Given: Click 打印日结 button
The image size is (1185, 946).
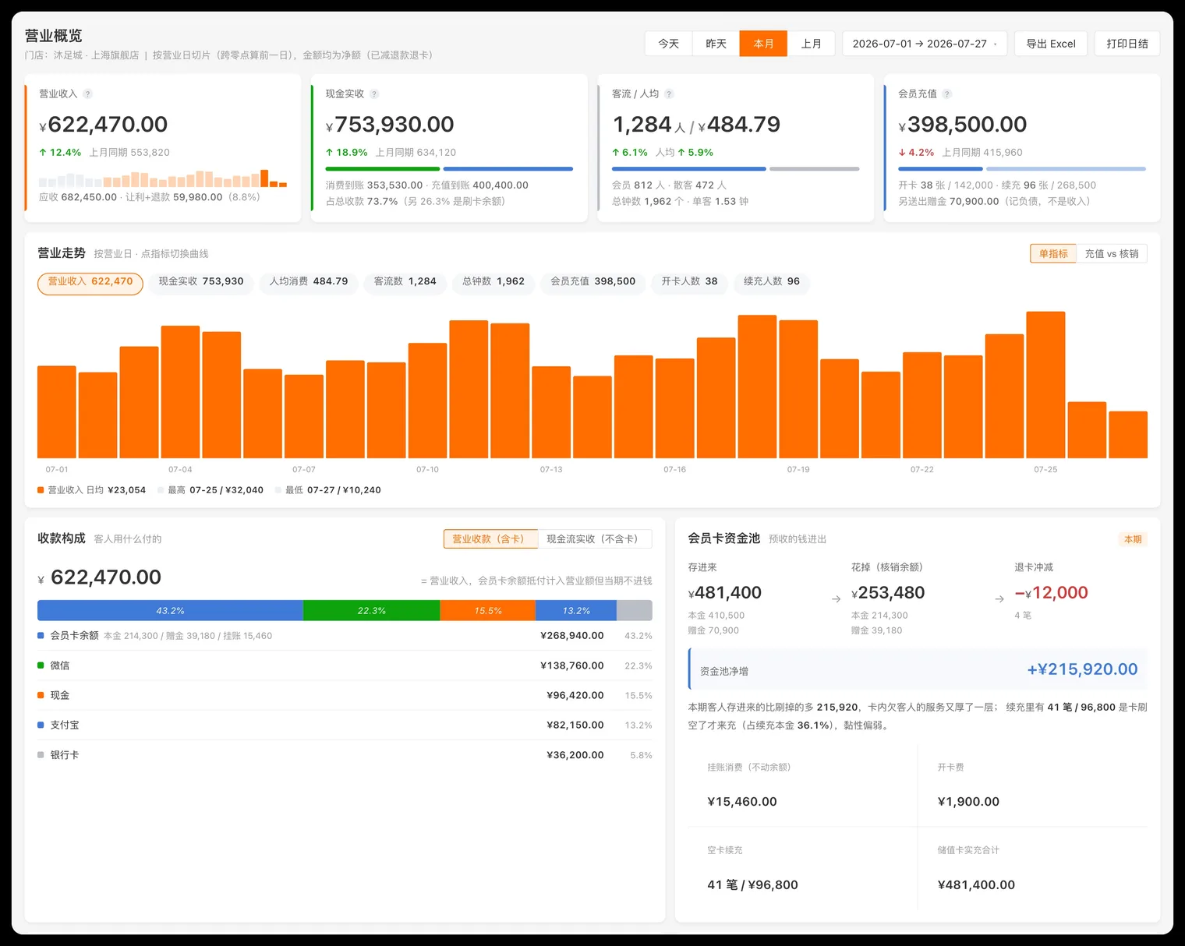Looking at the screenshot, I should pyautogui.click(x=1127, y=44).
